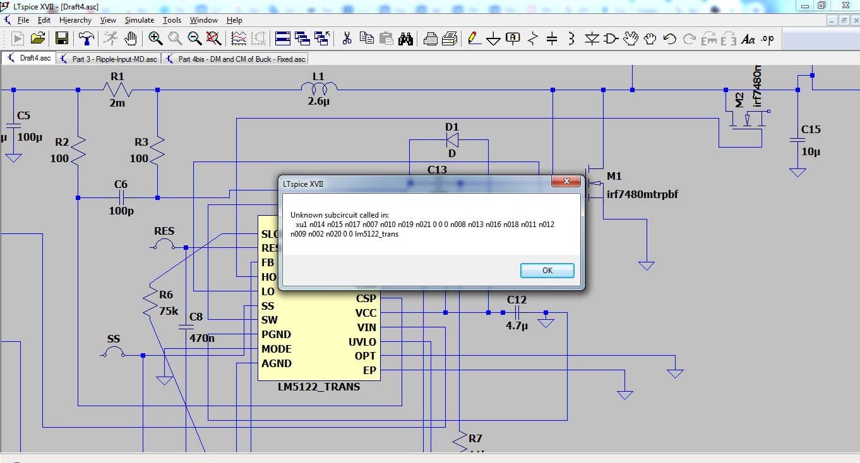Click the C12 capacitor value 4.7µ
Image resolution: width=860 pixels, height=463 pixels.
(517, 326)
